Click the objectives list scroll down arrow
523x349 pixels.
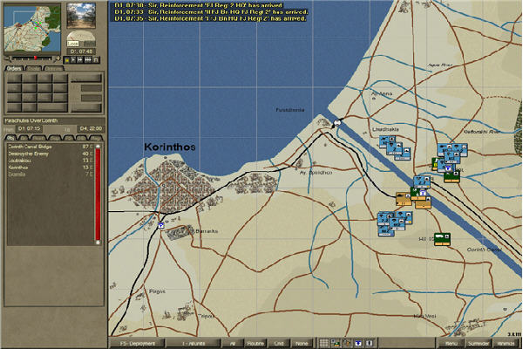pyautogui.click(x=98, y=243)
